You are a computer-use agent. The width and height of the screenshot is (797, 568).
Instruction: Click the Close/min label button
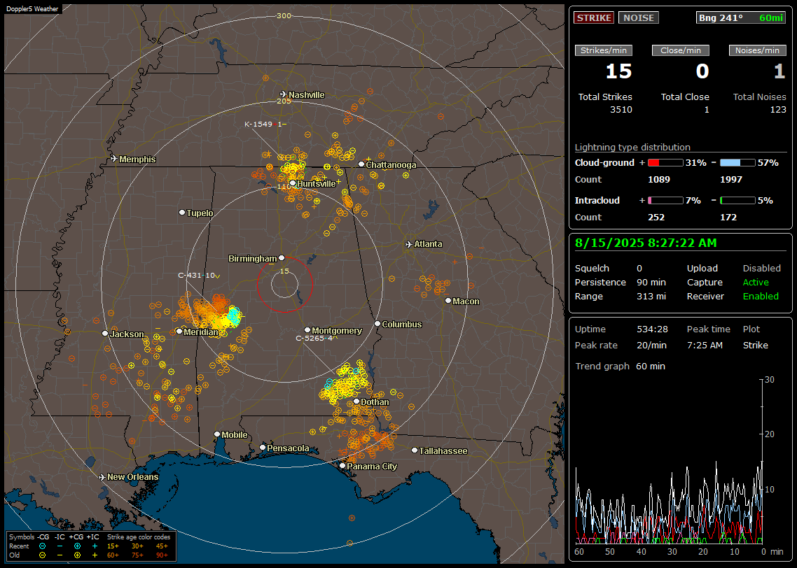tap(681, 50)
